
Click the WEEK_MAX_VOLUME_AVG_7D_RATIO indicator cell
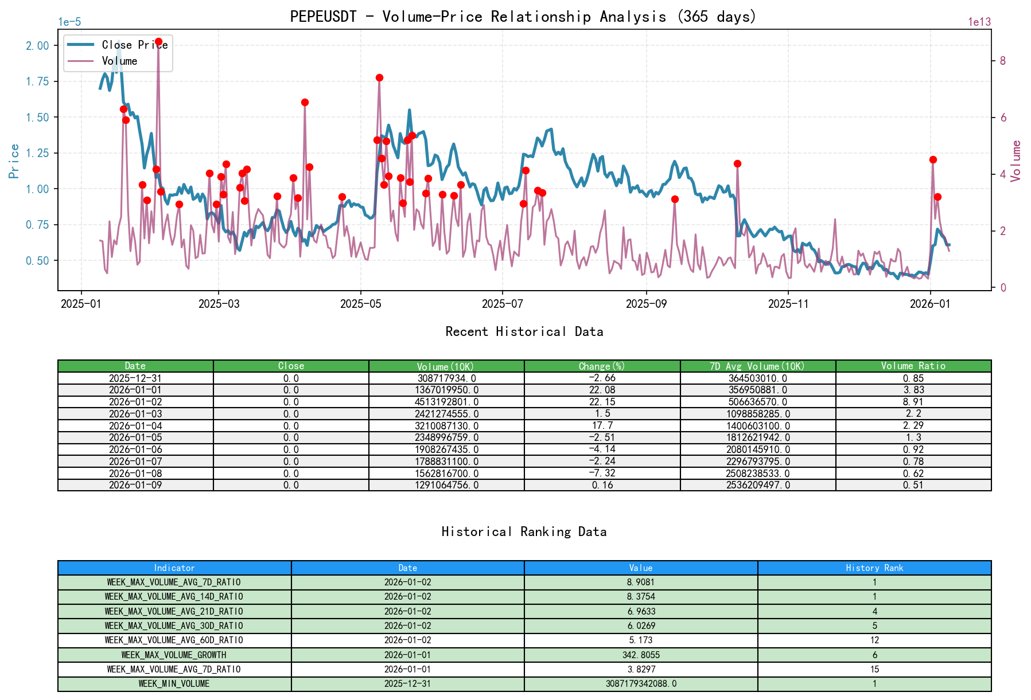(x=173, y=582)
